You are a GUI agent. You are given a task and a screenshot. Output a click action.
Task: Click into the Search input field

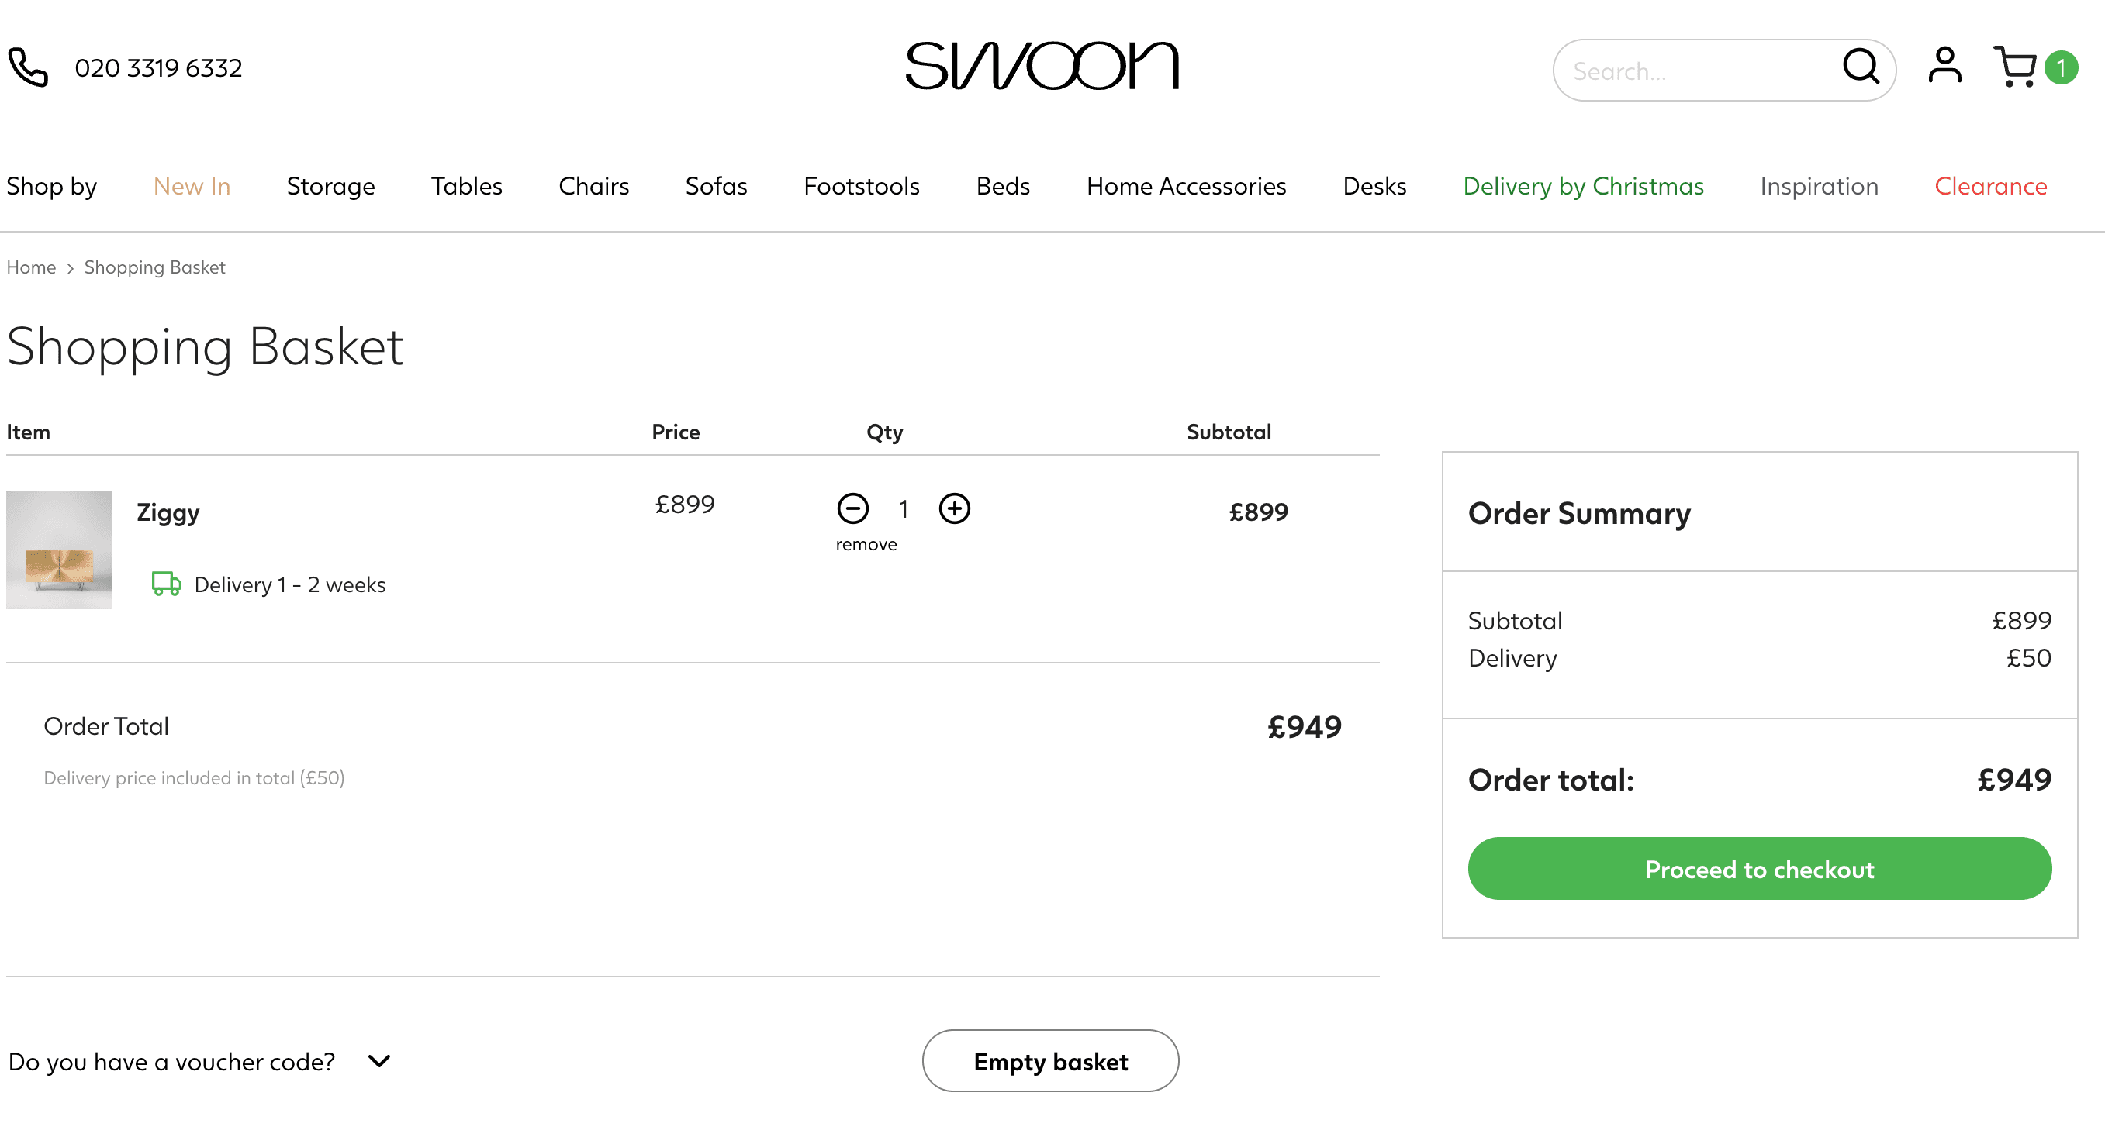click(1692, 71)
